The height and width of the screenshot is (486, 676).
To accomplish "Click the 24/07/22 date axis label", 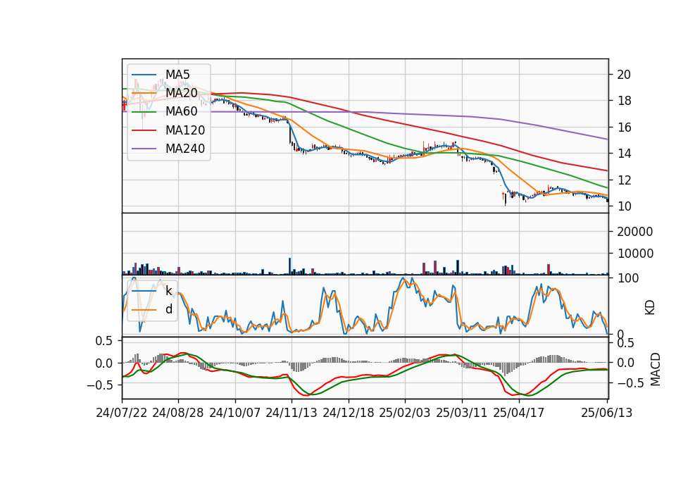I will click(122, 413).
